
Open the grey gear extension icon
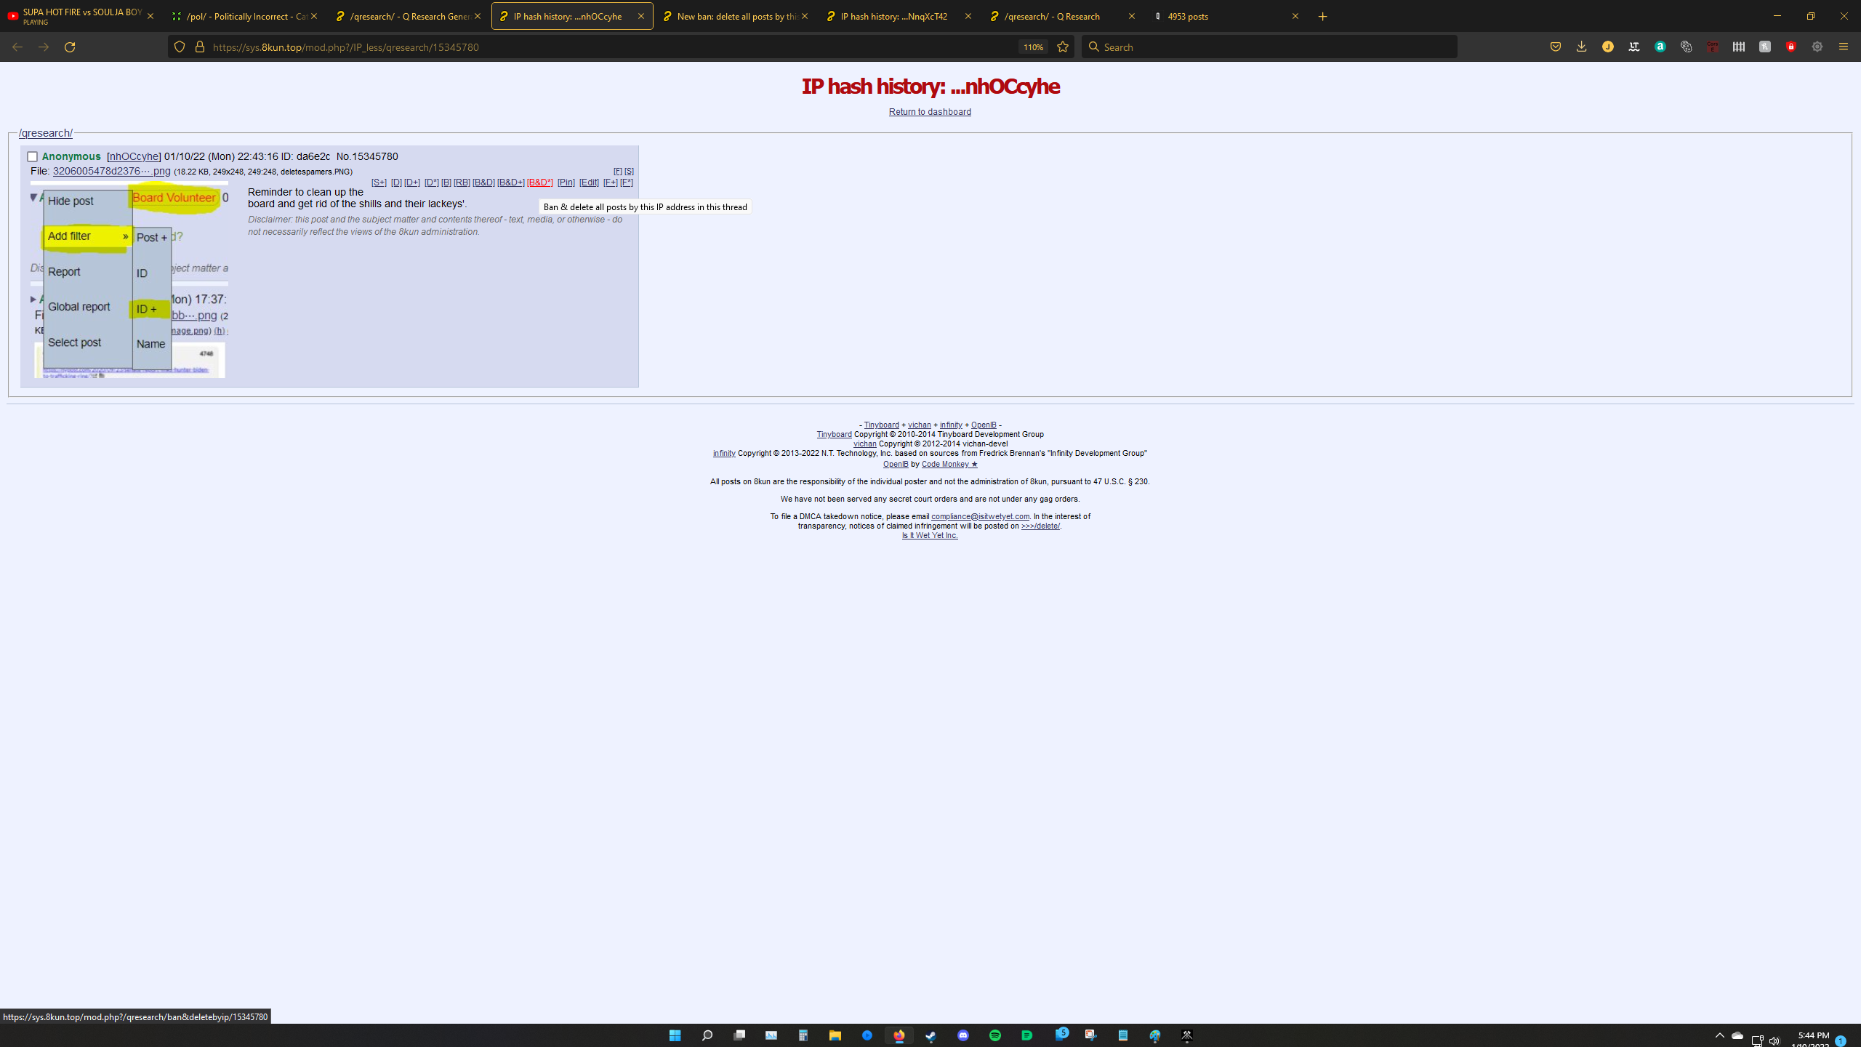coord(1817,47)
